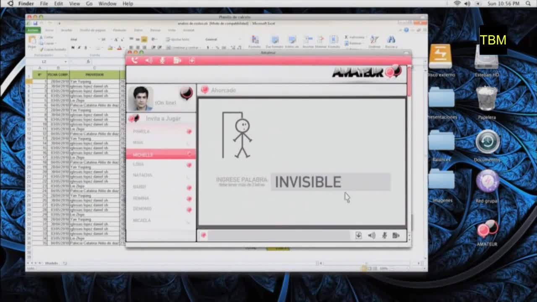Click the speaker icon in the pink toolbar
Viewport: 537px width, 302px height.
[149, 60]
